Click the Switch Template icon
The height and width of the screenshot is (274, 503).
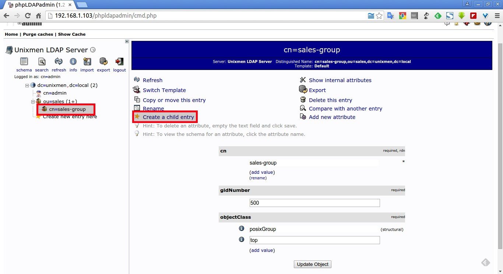(x=137, y=90)
